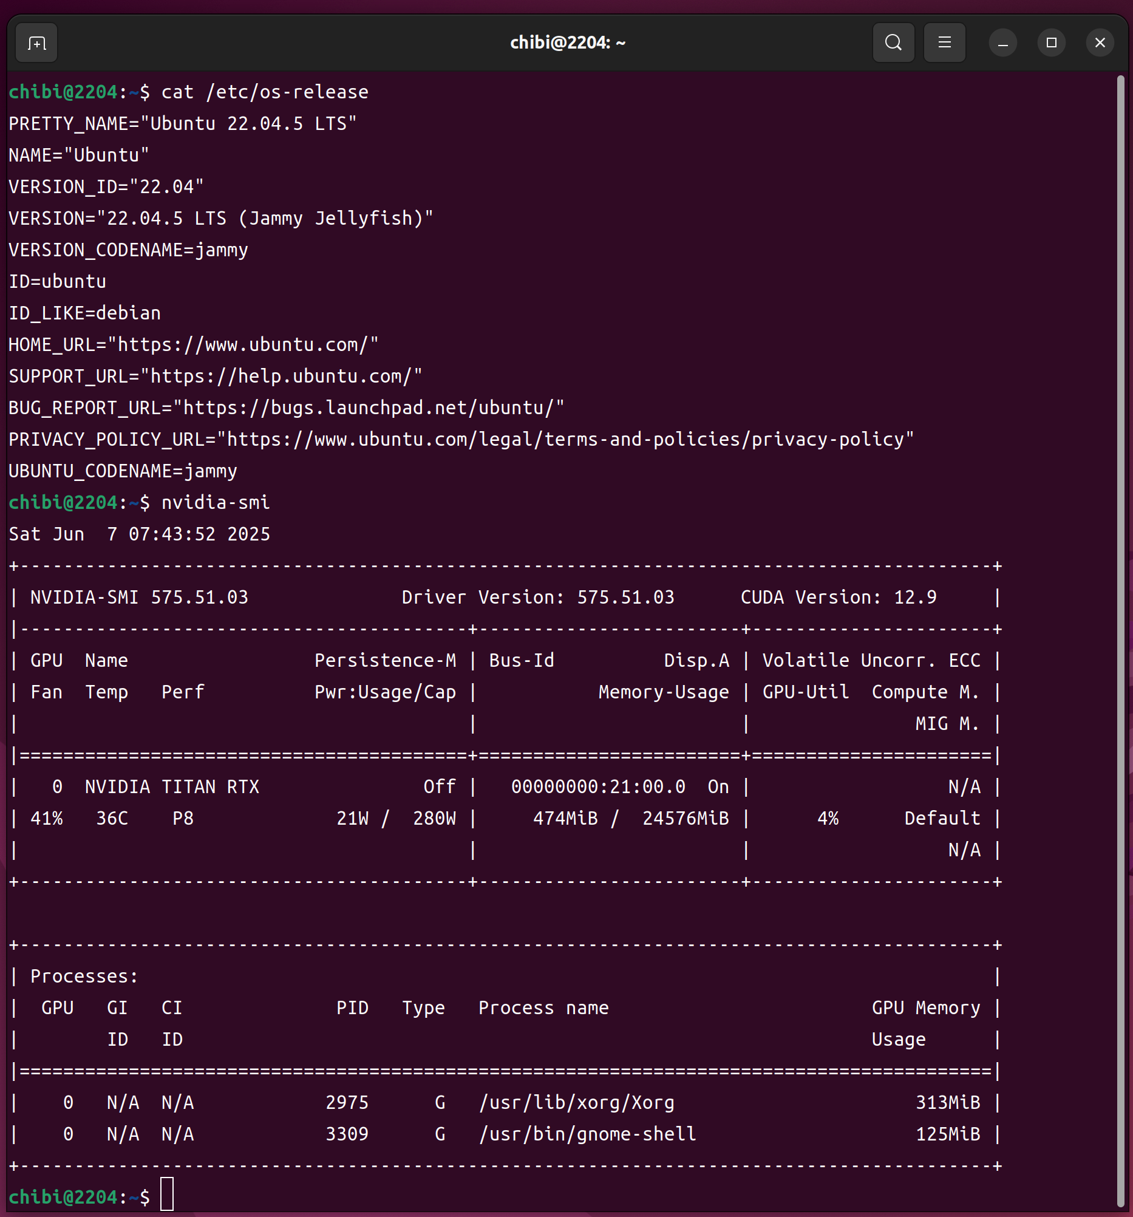Click the nvidia-smi command text

(x=215, y=503)
